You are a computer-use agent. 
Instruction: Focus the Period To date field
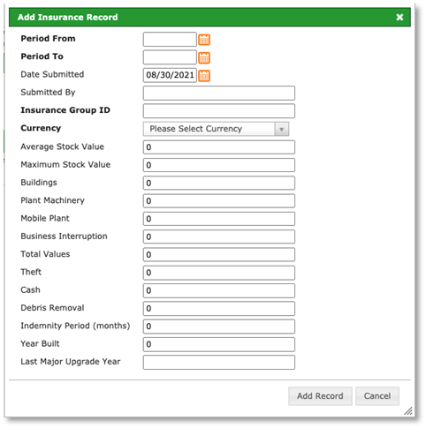click(x=170, y=57)
